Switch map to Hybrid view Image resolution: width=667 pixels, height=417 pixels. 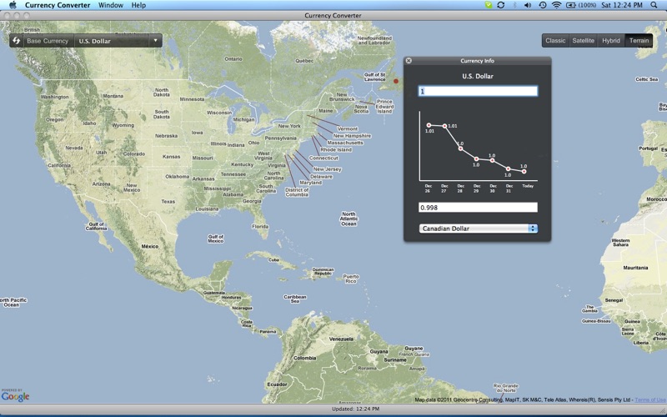611,40
